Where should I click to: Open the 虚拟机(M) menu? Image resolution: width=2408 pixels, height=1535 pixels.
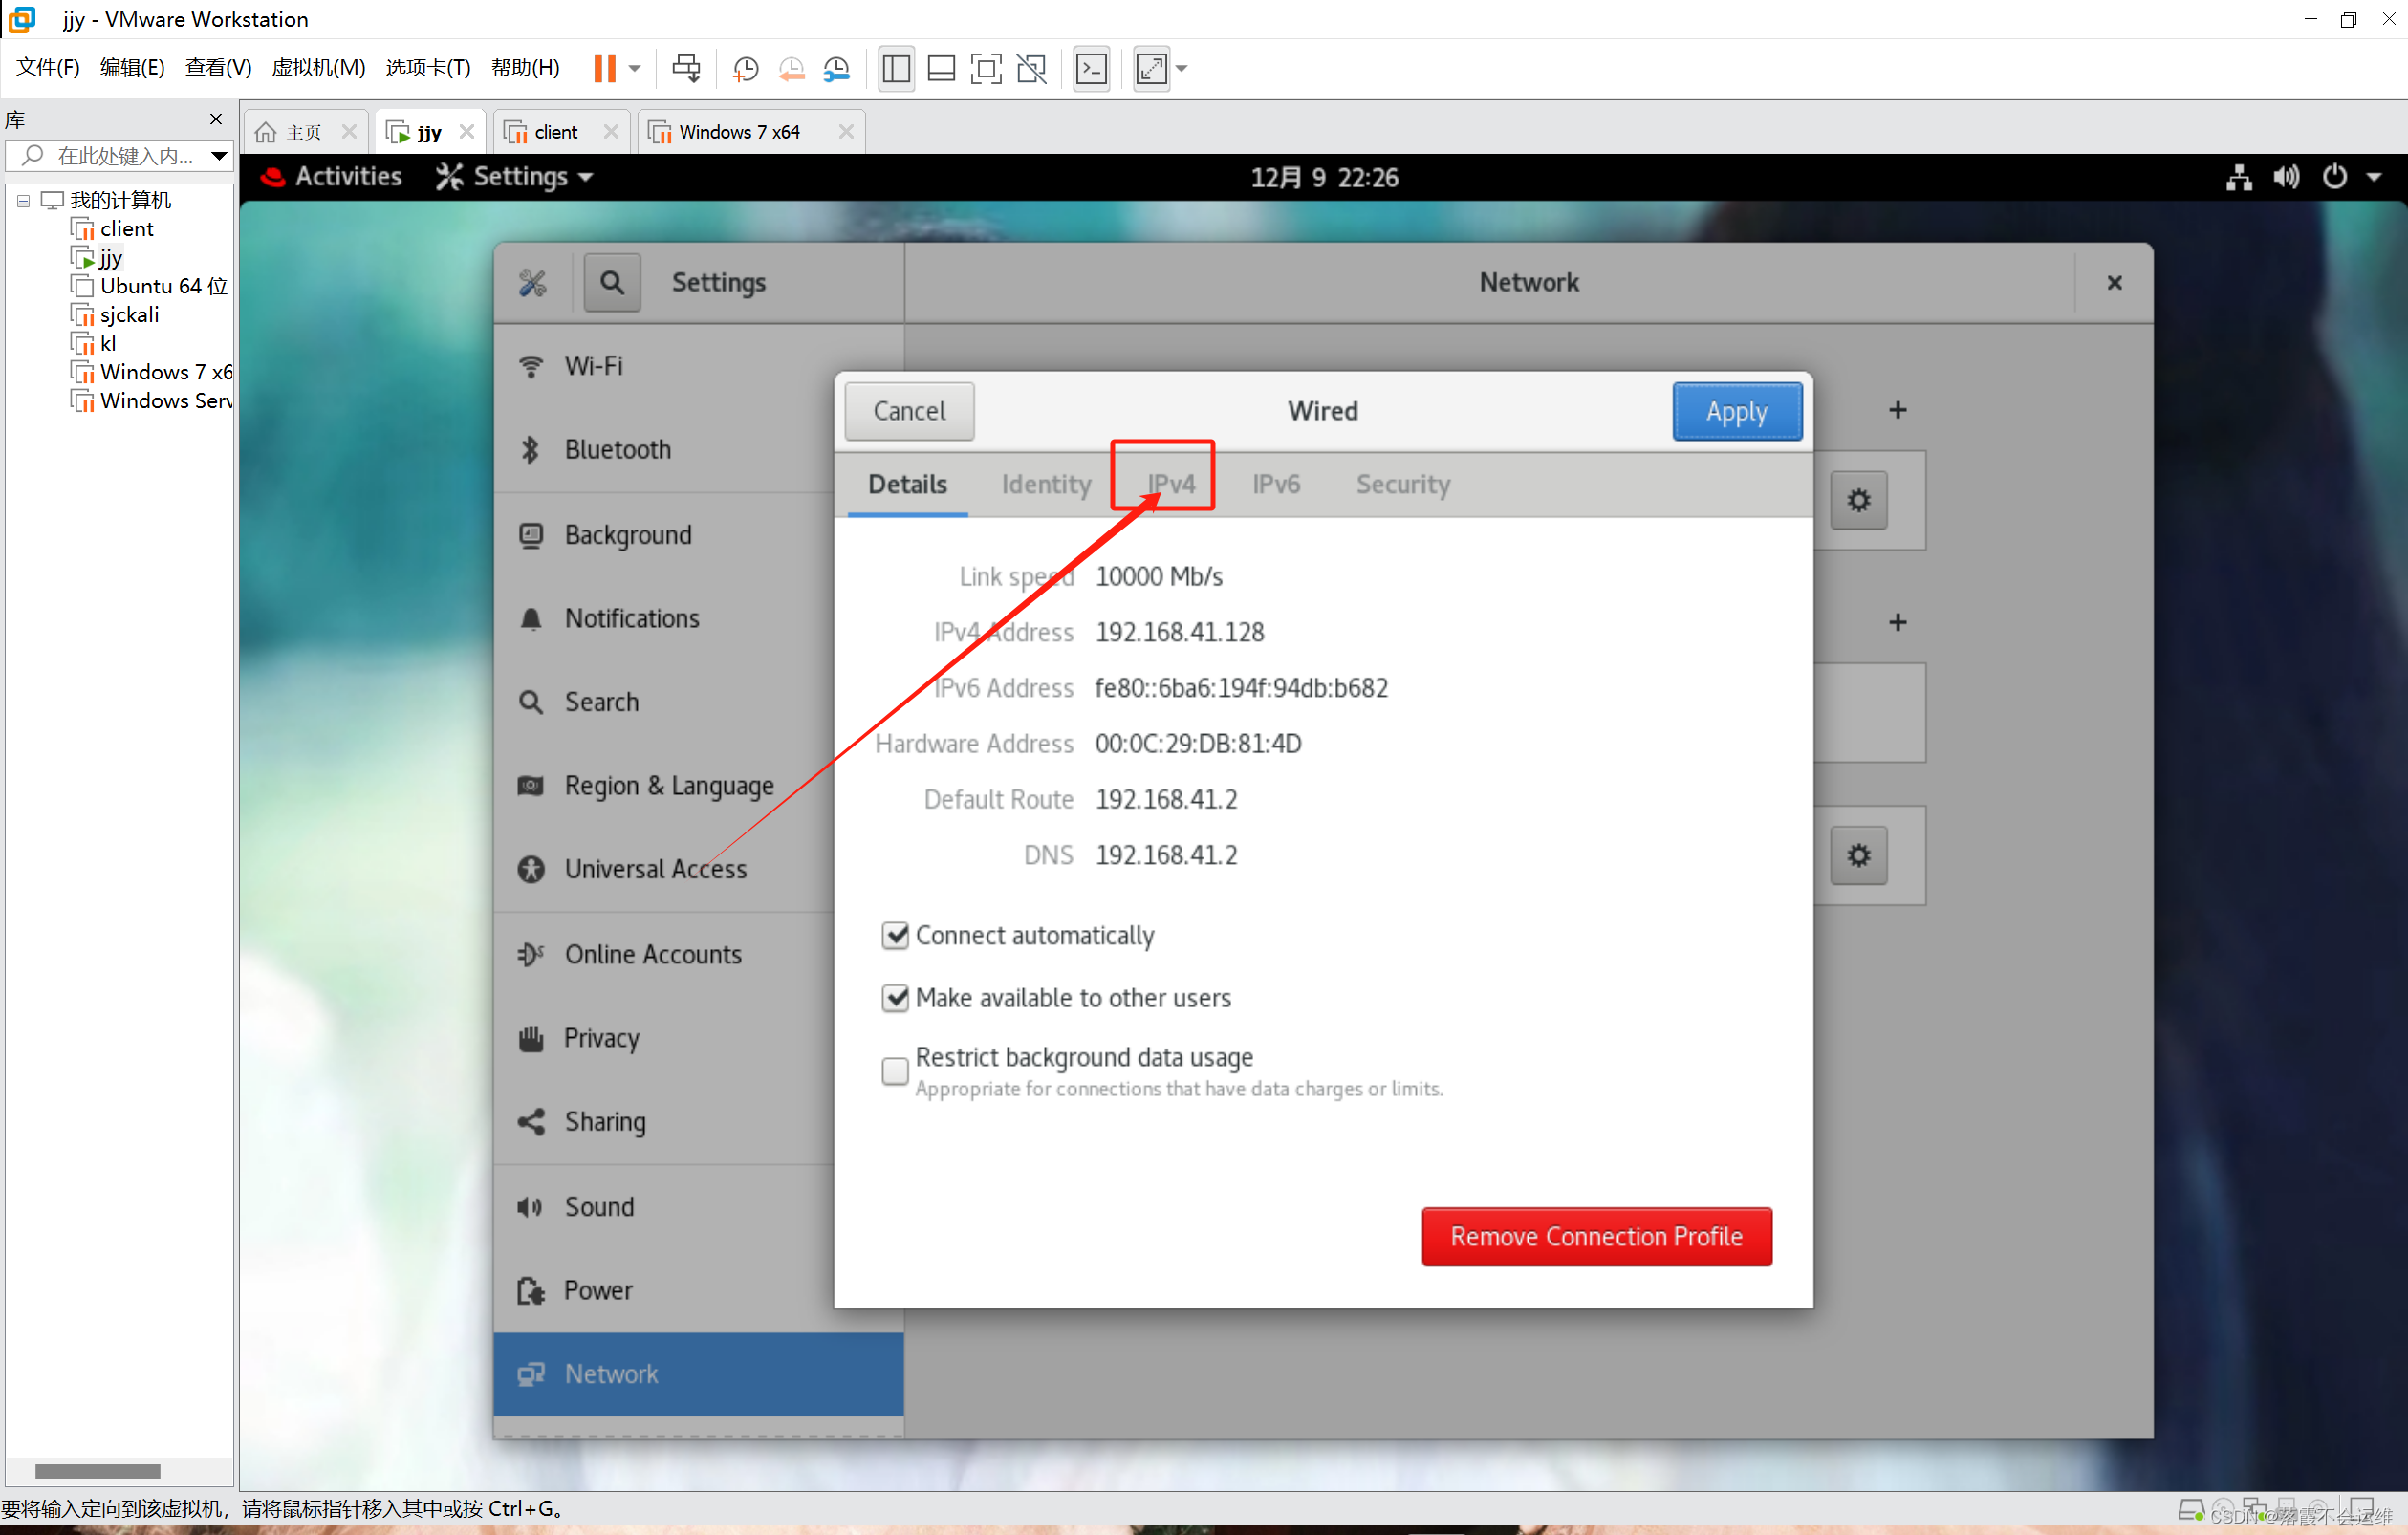318,67
